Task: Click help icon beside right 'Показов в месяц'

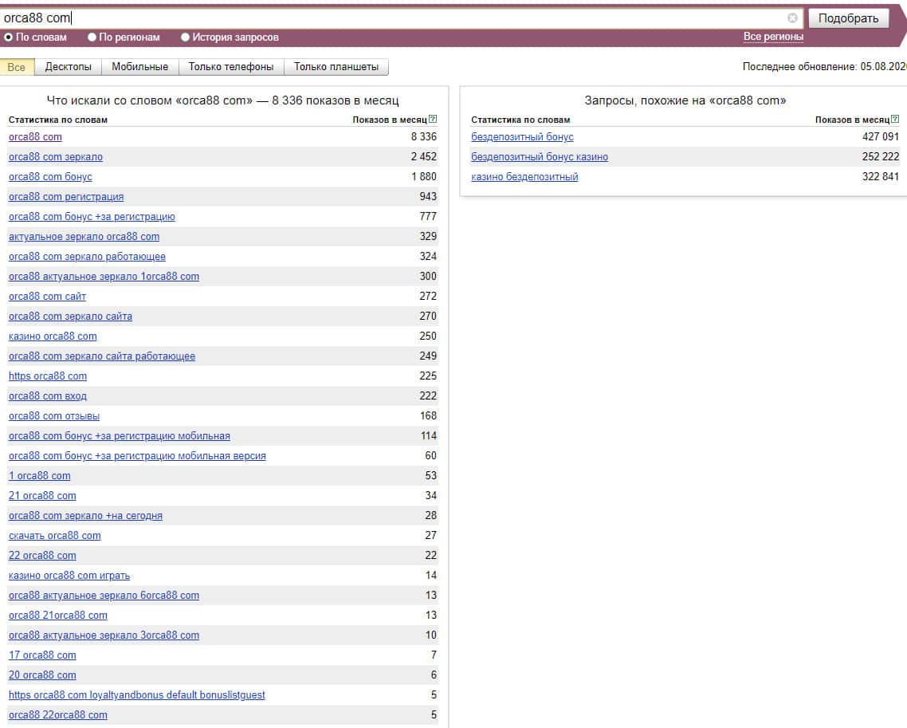Action: (895, 120)
